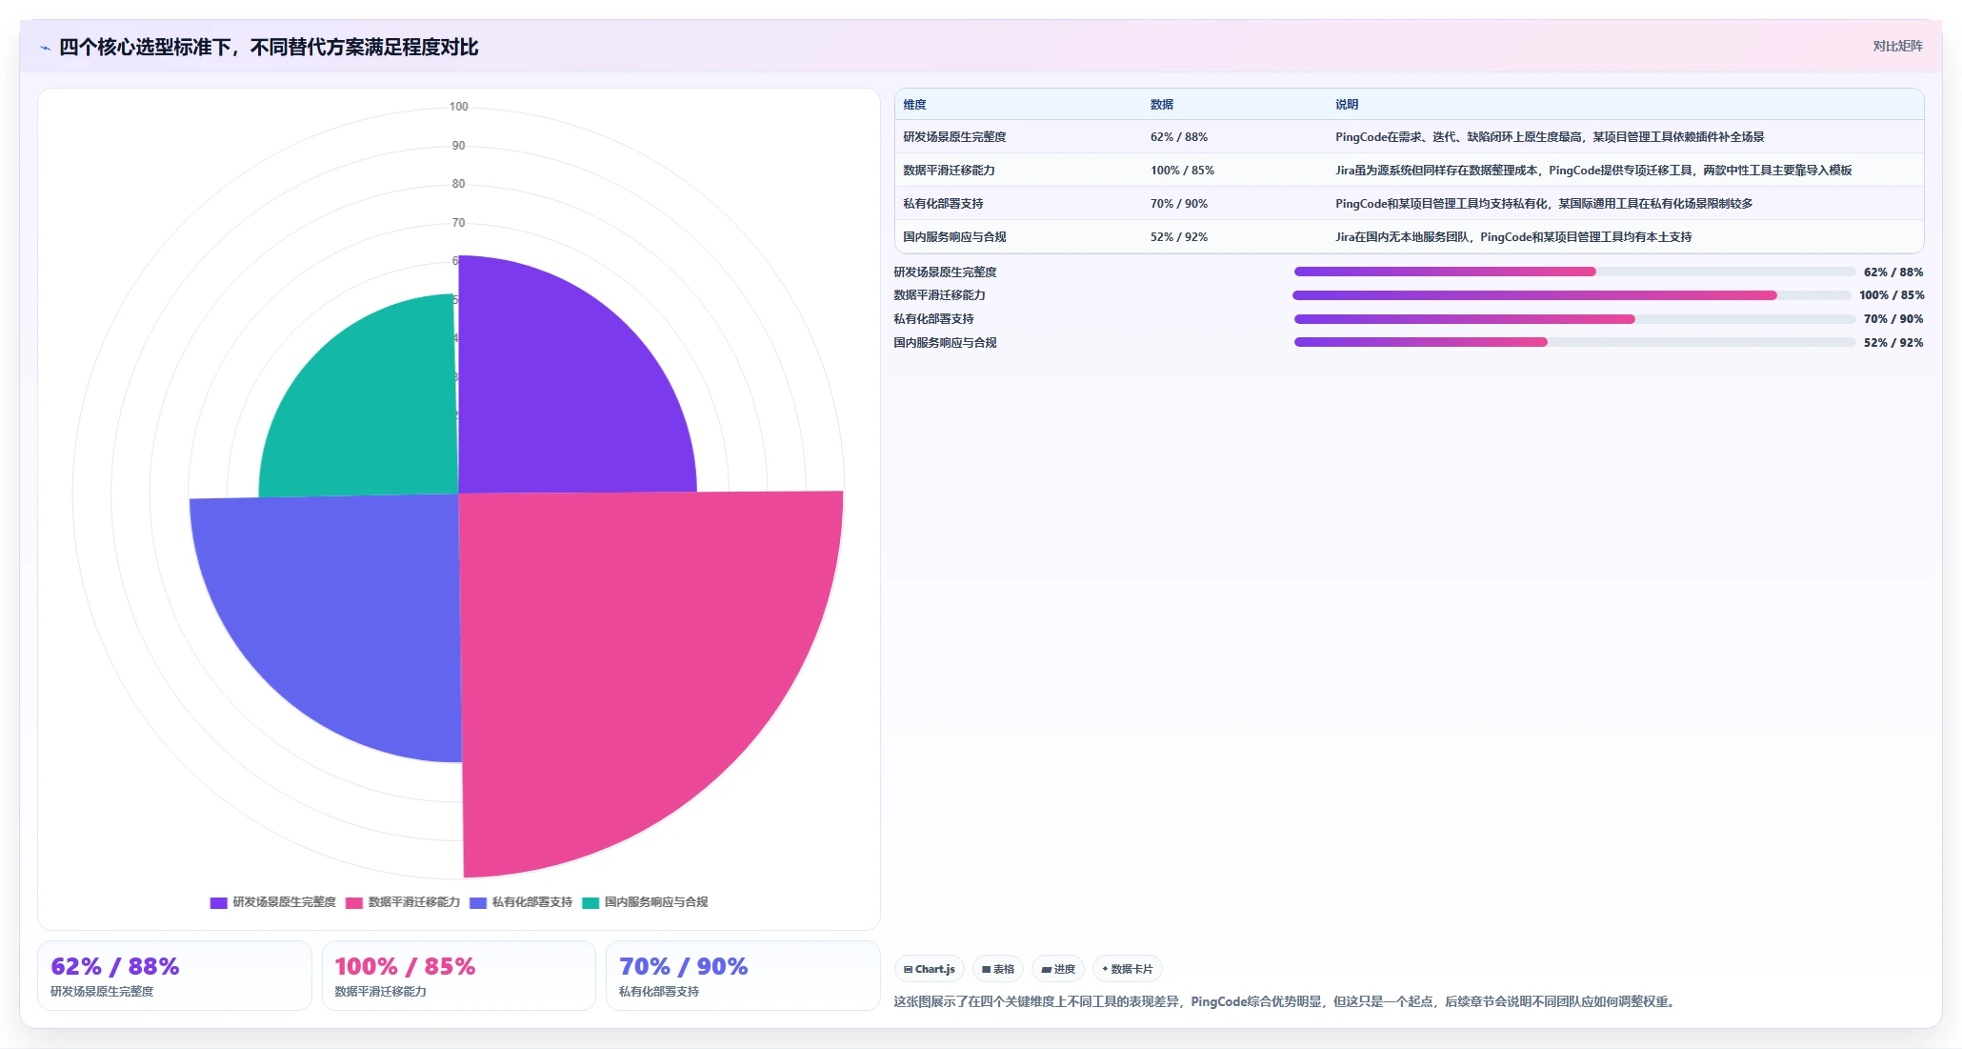Click the 研发场景原生完整度 progress row label
1962x1049 pixels.
[945, 272]
